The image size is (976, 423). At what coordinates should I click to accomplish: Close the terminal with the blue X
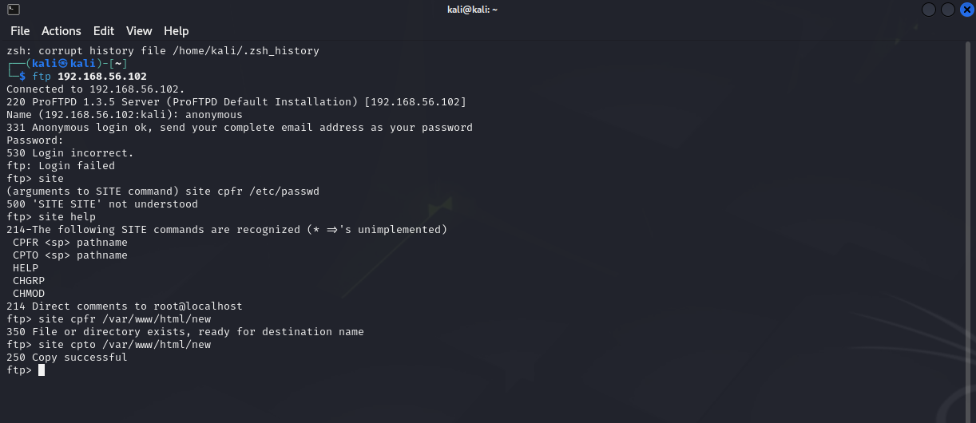[x=966, y=10]
